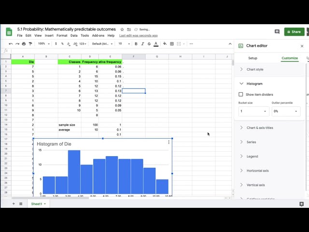Open the chart's three-dot menu

click(169, 142)
